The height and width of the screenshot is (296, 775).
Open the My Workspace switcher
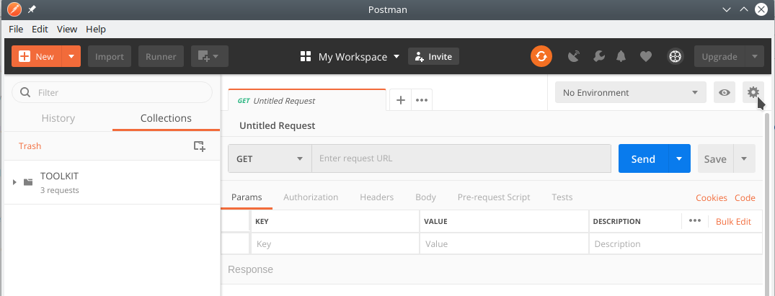pos(350,57)
